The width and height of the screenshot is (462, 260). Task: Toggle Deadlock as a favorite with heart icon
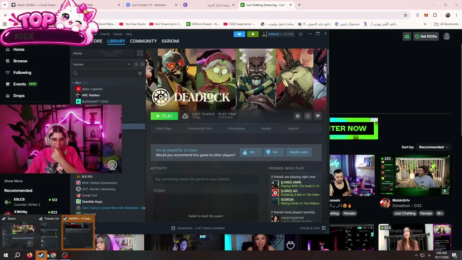tap(318, 116)
